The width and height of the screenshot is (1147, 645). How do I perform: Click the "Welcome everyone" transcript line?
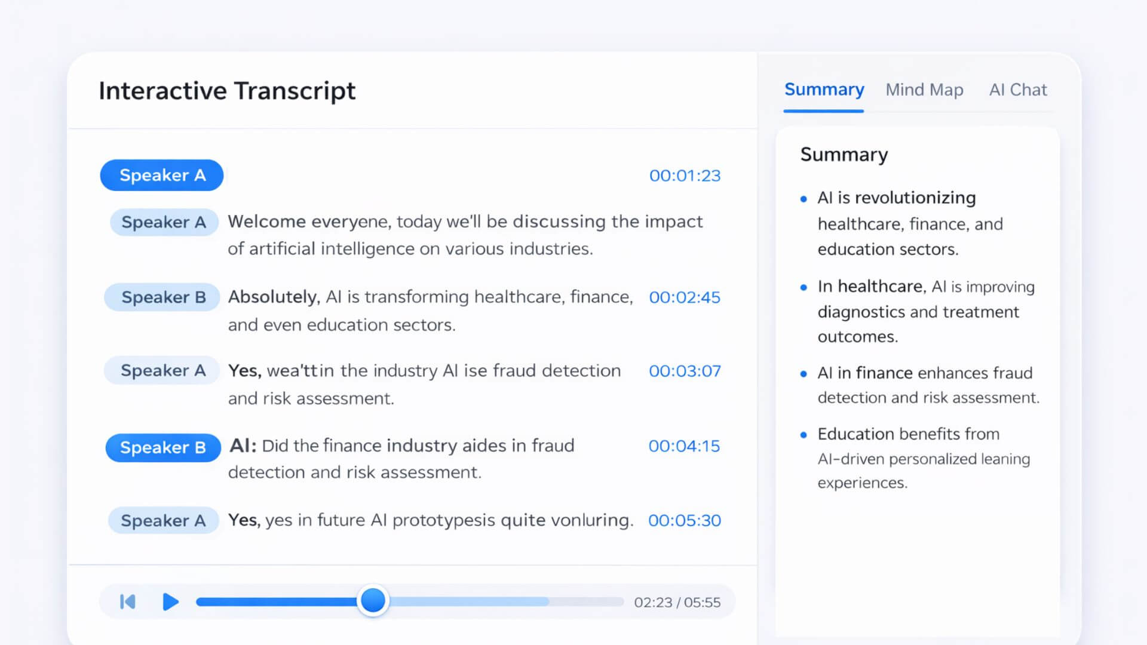pos(465,235)
